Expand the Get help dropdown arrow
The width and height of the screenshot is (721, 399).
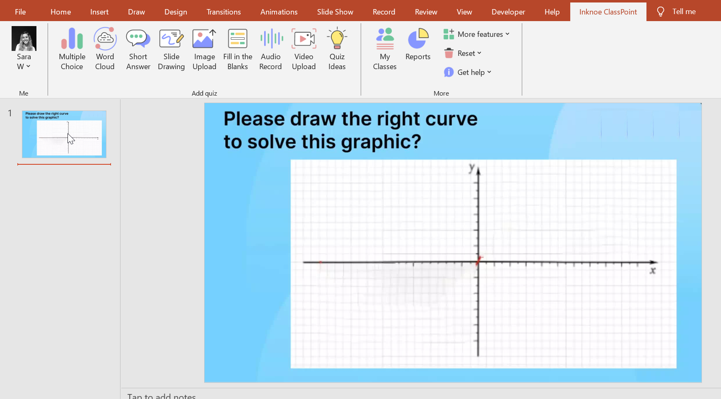click(x=489, y=72)
